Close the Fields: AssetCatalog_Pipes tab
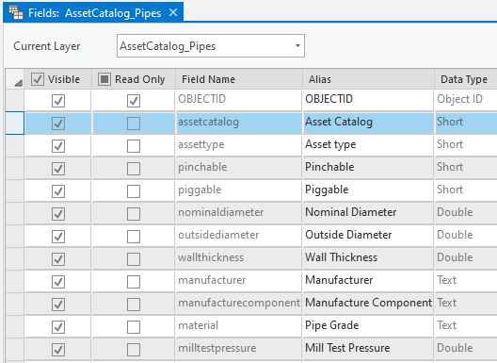 tap(173, 12)
